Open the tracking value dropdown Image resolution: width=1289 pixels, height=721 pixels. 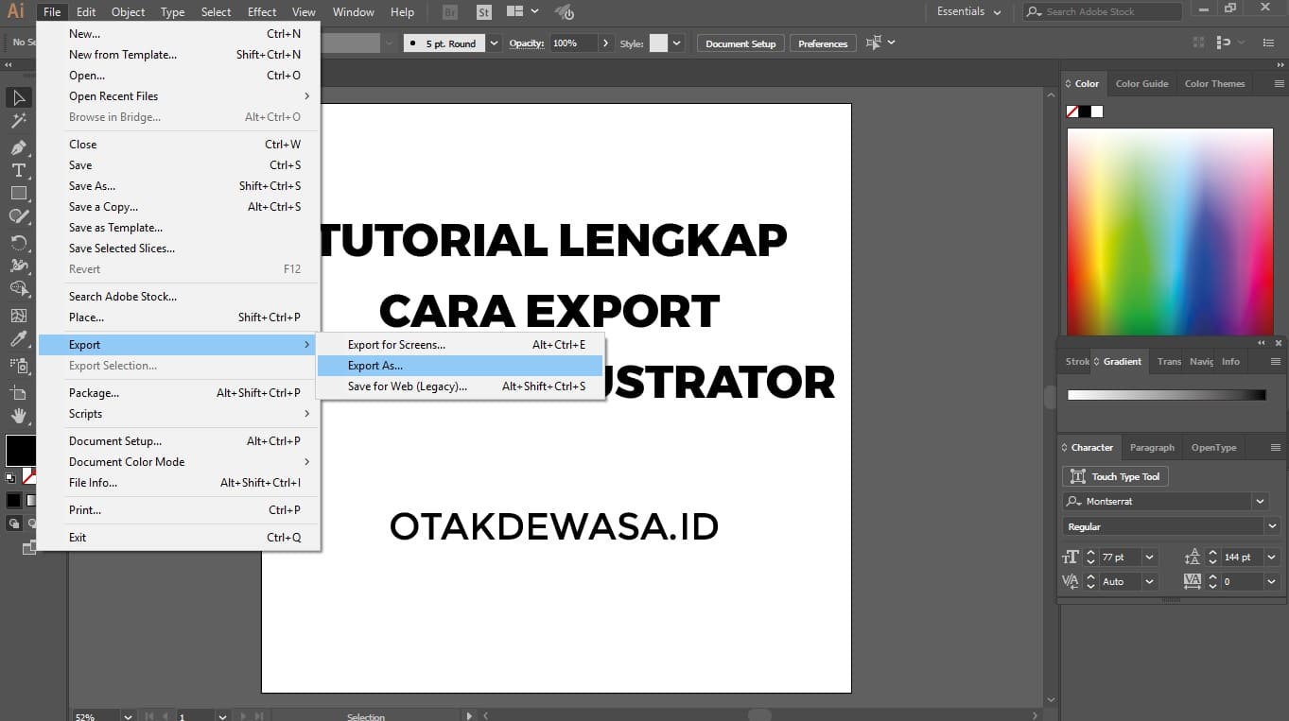click(1271, 581)
